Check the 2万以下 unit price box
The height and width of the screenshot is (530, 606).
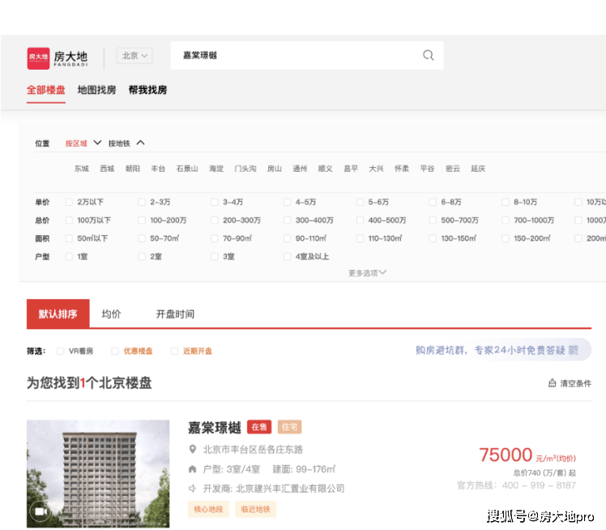69,202
